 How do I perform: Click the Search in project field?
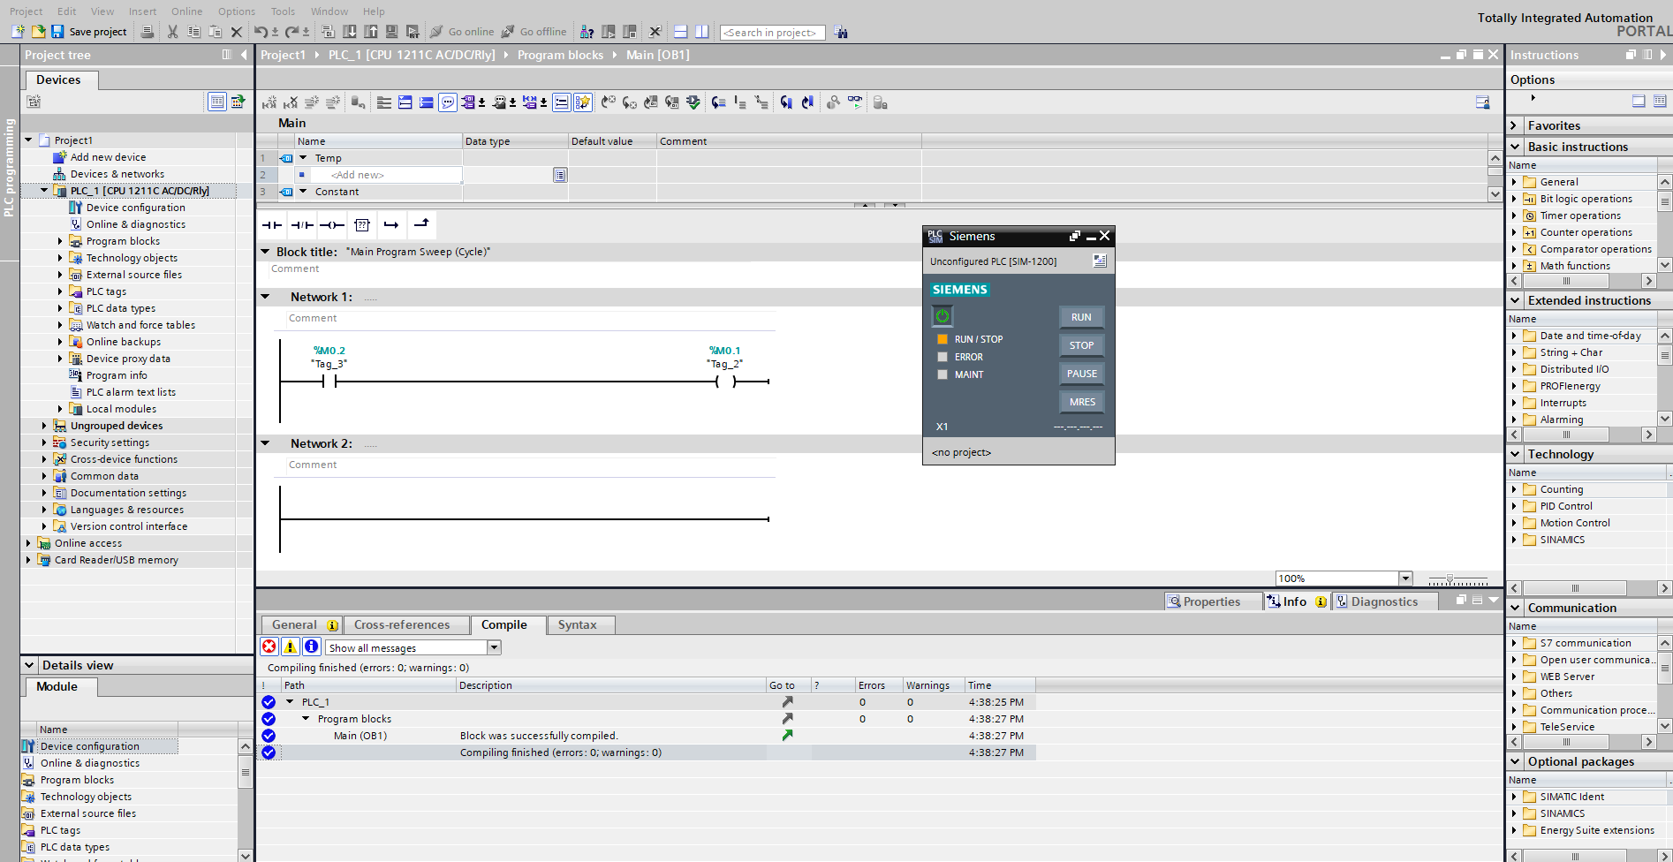pos(771,33)
